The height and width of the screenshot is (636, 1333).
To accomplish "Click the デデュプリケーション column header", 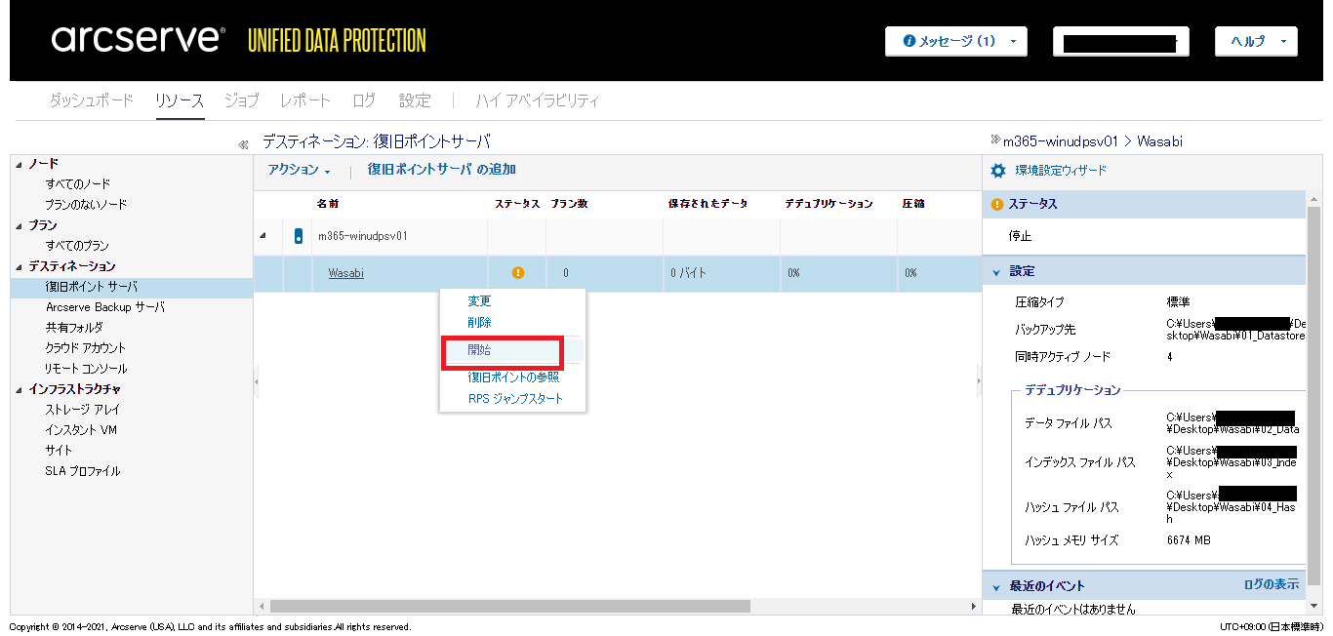I will pos(828,204).
